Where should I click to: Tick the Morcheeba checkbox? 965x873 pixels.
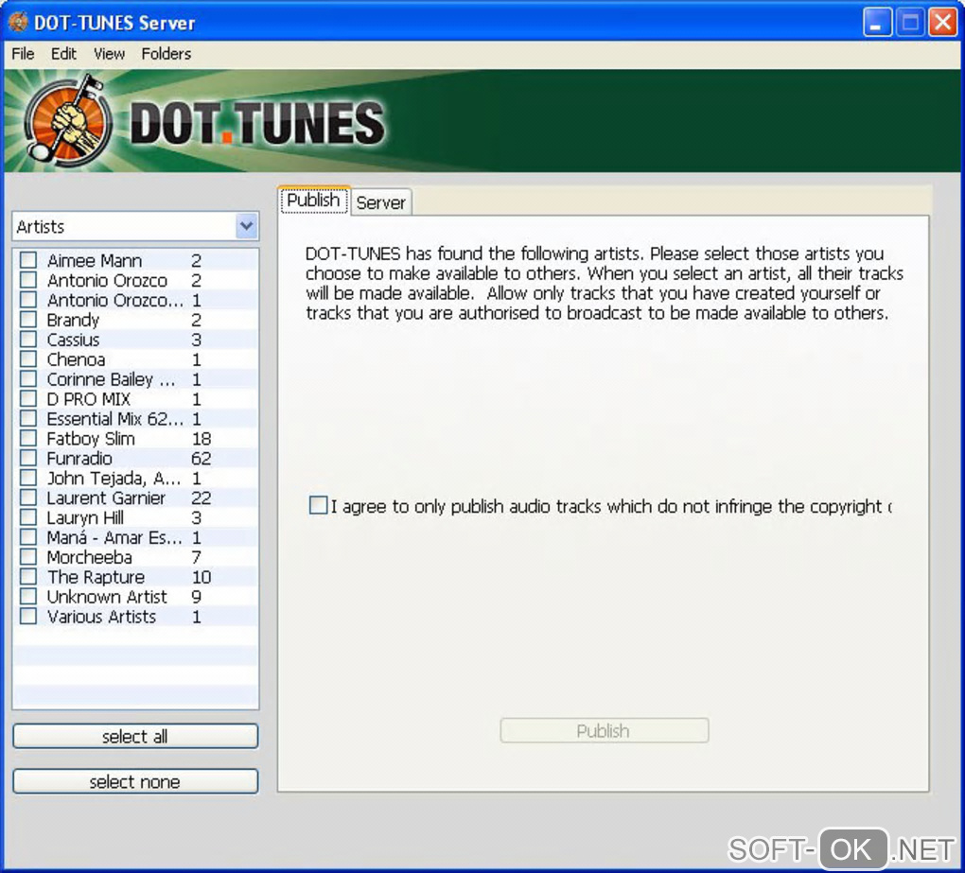coord(28,557)
